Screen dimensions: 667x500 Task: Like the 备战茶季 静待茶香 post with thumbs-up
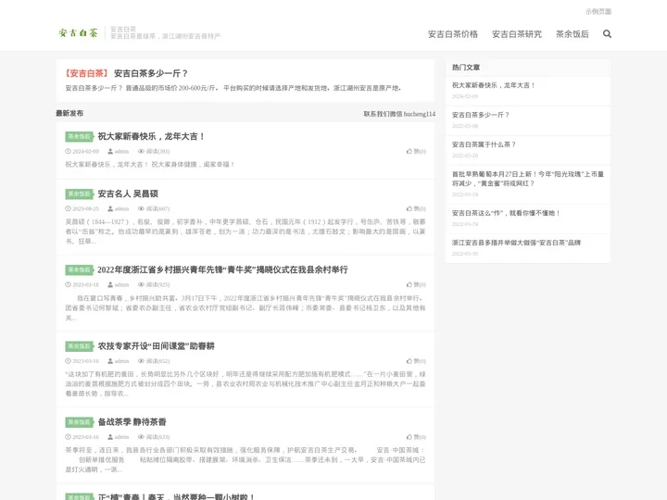409,437
